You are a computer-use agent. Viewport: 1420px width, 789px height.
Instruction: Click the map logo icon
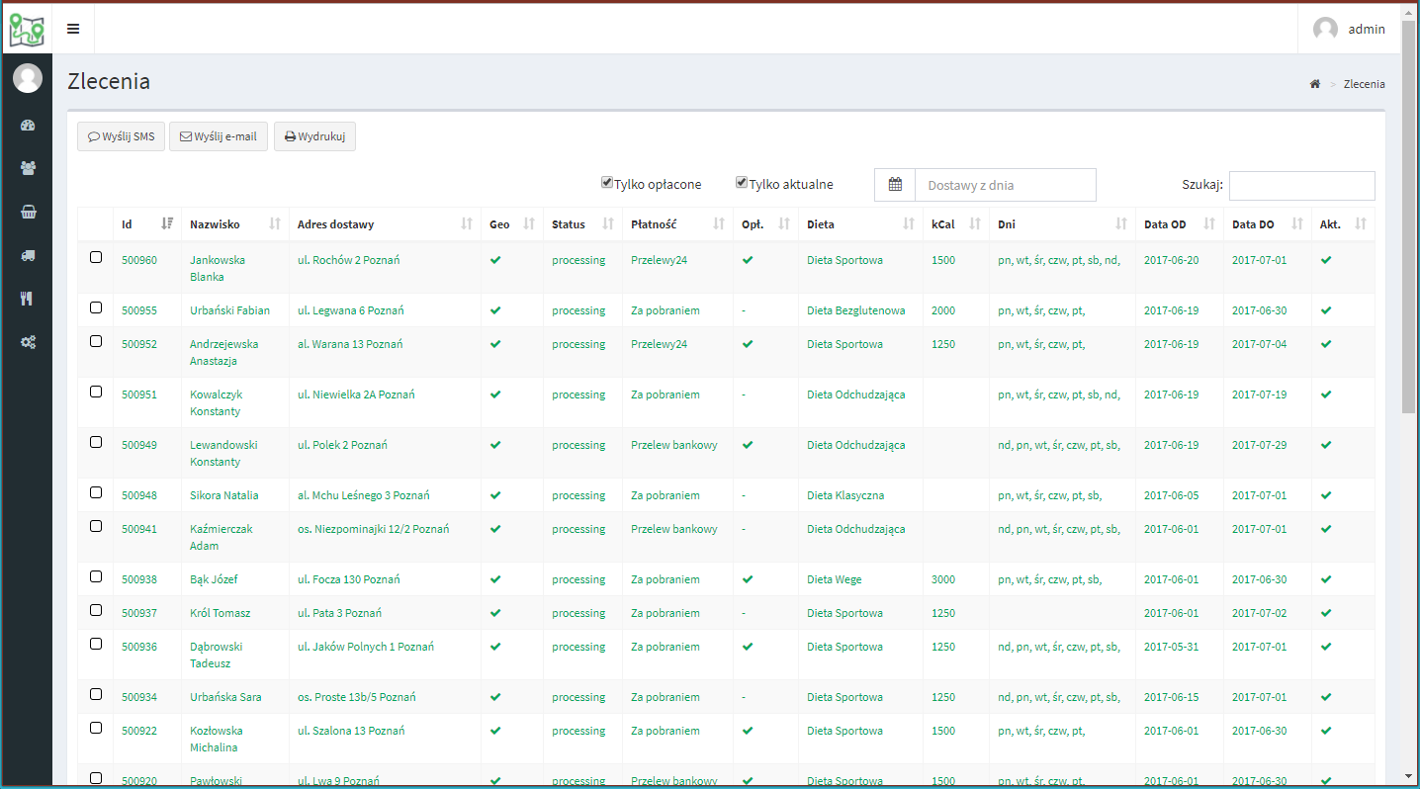coord(27,29)
